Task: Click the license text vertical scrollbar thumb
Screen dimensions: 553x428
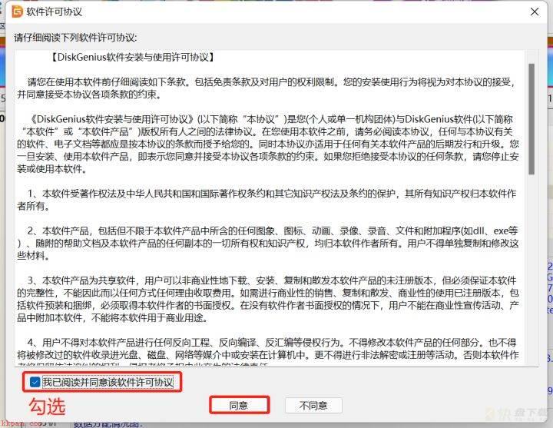Action: tap(531, 119)
